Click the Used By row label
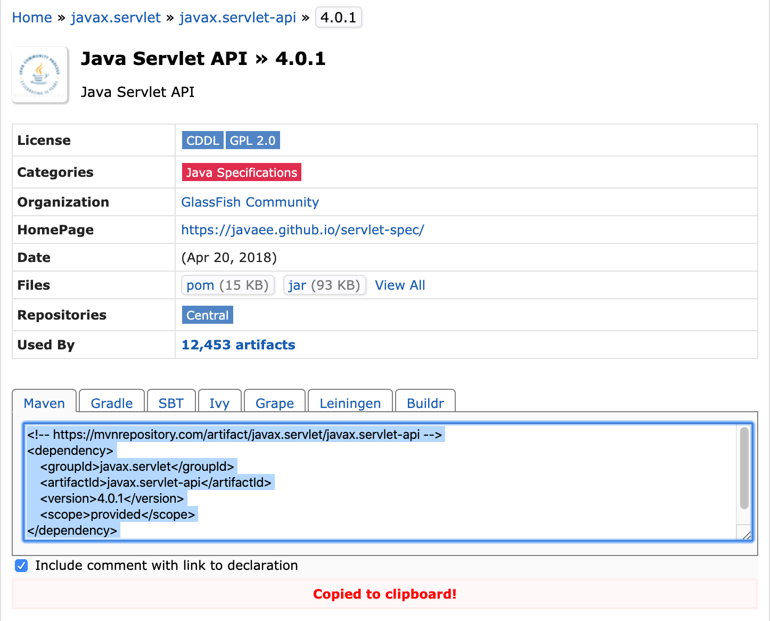Screen dimensions: 771x621 [46, 345]
